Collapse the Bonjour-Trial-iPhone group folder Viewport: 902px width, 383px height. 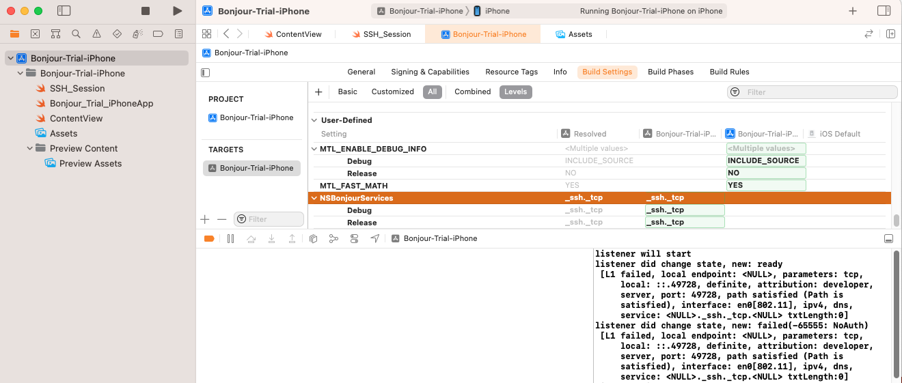coord(20,74)
